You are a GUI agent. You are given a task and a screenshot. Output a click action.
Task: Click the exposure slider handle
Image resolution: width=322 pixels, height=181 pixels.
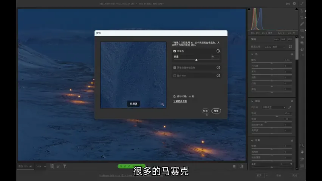coord(272,63)
